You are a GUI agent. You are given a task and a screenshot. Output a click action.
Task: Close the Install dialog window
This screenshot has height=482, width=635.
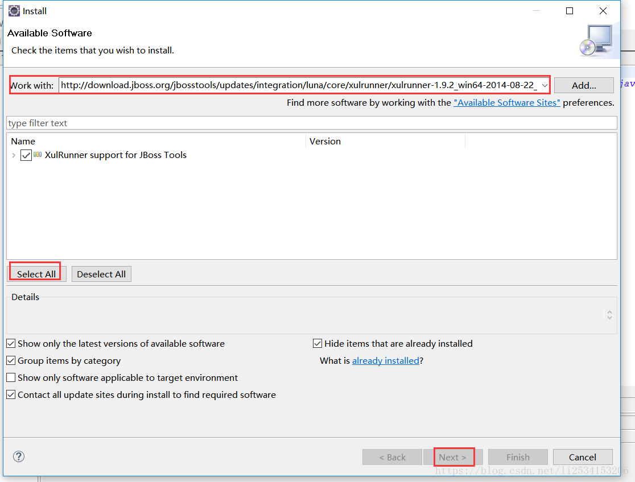click(603, 11)
